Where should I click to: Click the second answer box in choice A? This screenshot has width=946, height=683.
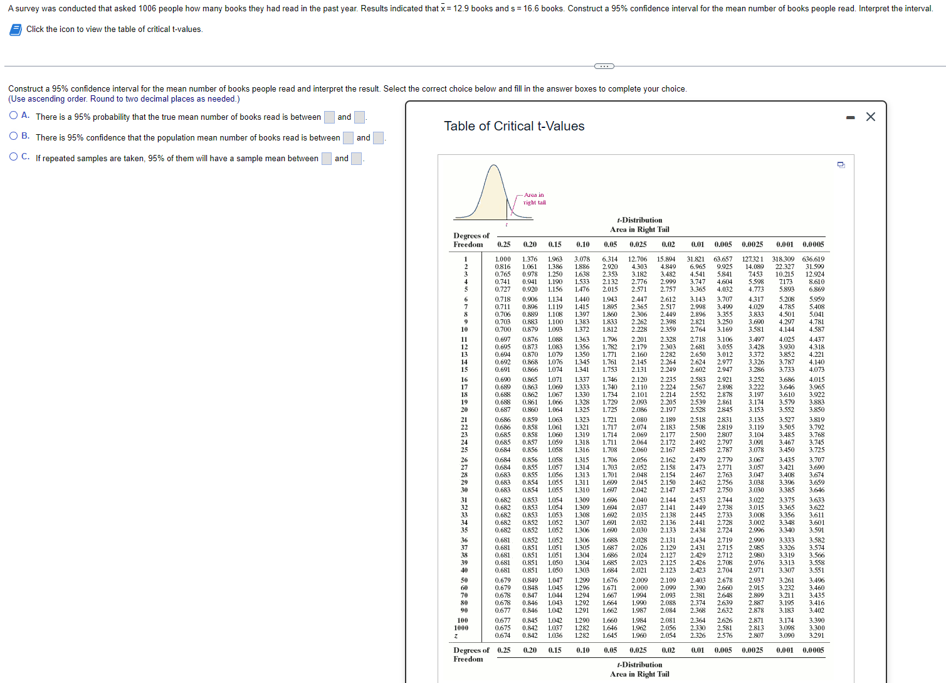coord(359,117)
